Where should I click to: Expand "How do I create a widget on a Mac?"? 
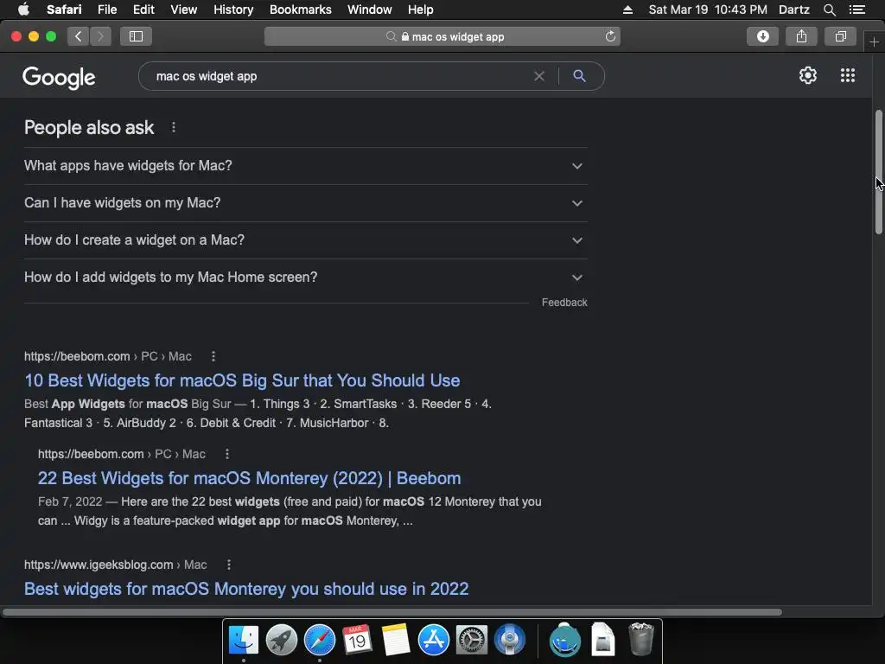click(305, 240)
